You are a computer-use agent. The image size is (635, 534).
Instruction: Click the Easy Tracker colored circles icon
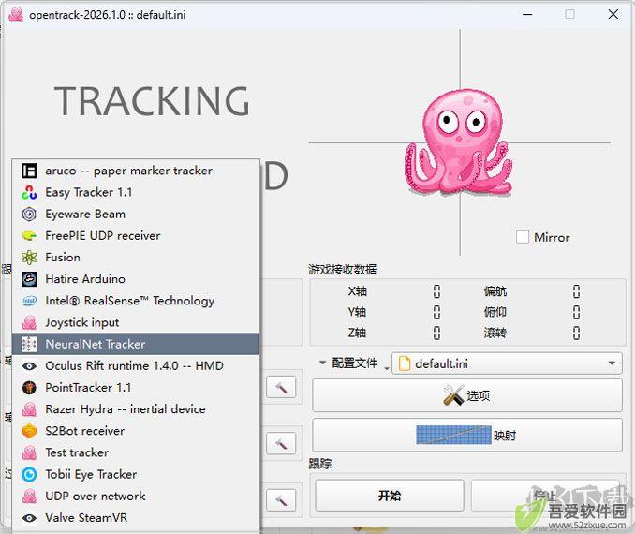[x=29, y=192]
